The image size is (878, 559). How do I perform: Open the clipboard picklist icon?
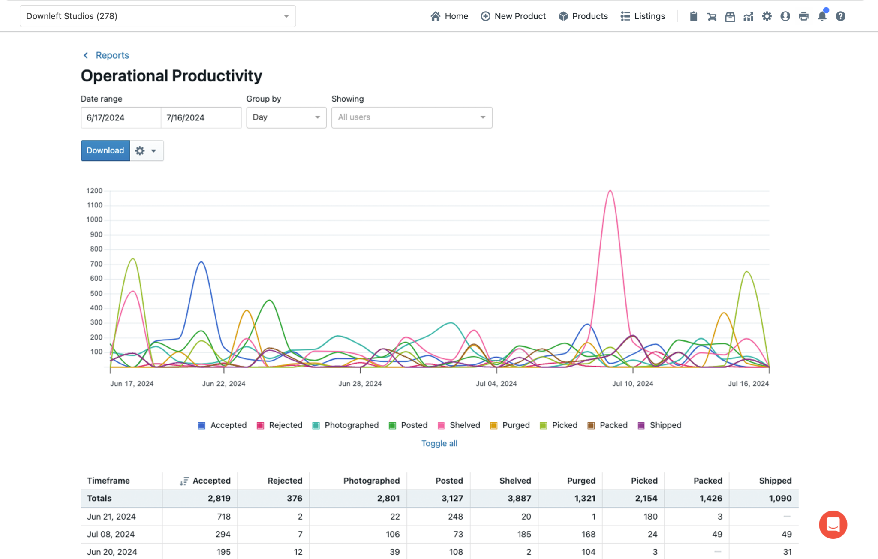click(694, 16)
